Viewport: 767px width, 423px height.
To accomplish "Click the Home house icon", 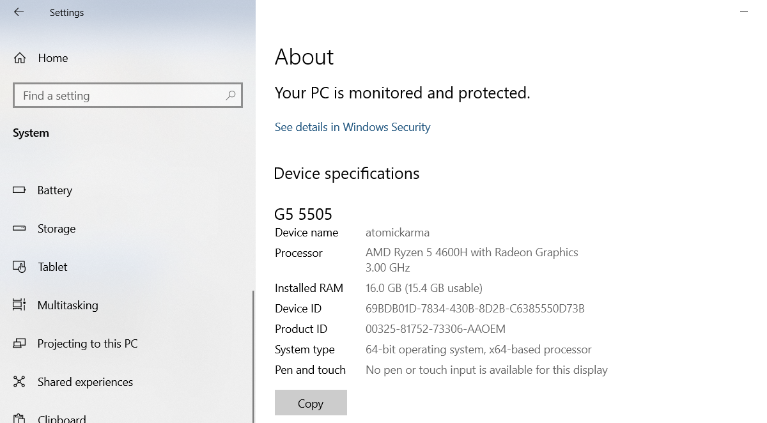I will 19,58.
